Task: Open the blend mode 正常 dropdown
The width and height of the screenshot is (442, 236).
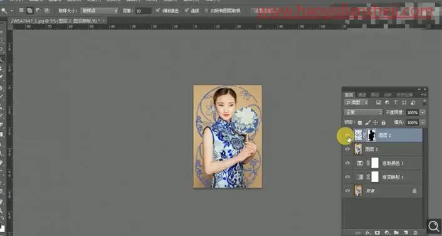Action: (x=363, y=112)
